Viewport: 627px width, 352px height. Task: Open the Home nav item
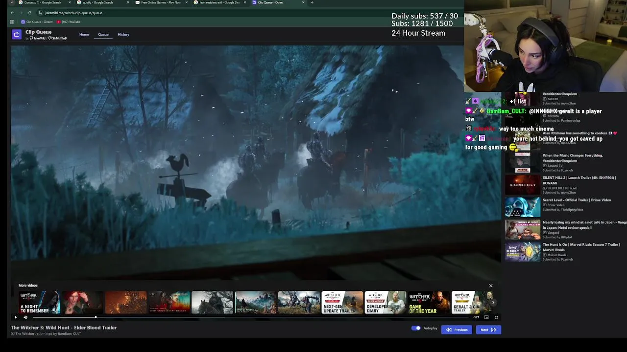click(84, 34)
